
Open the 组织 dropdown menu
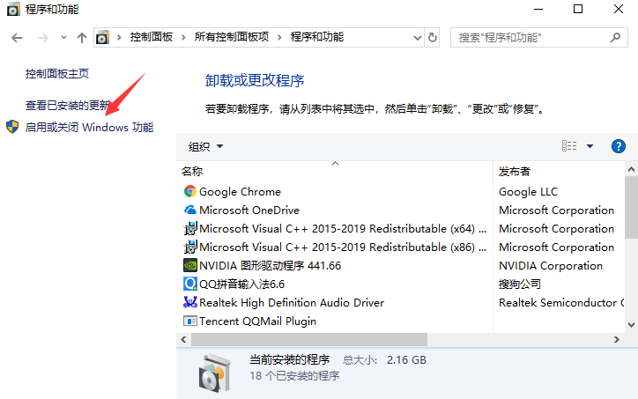click(206, 146)
